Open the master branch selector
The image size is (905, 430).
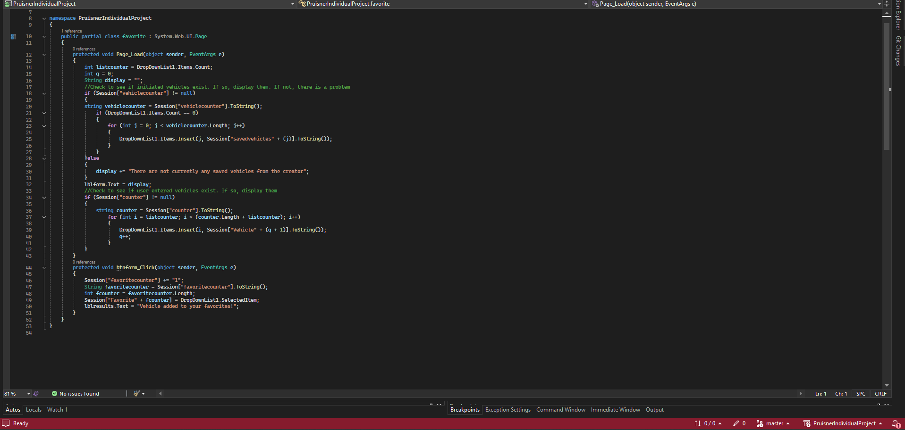pos(773,423)
